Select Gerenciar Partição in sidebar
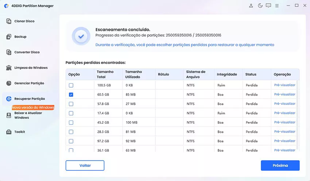The width and height of the screenshot is (310, 181). [29, 83]
